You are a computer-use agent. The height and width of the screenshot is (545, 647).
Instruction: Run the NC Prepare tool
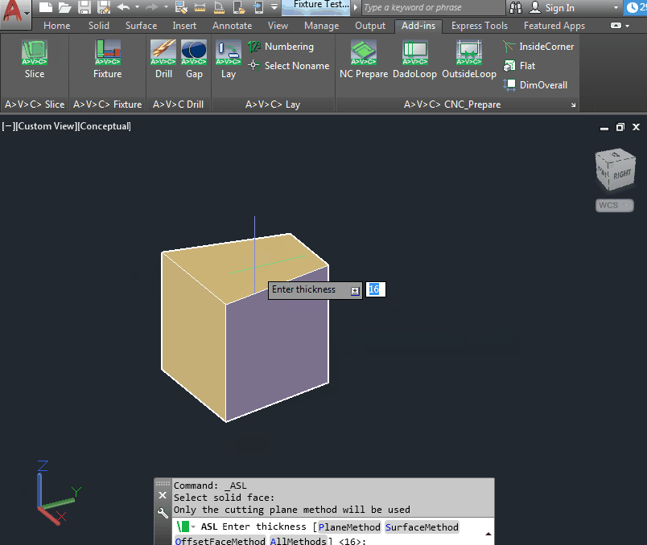[364, 59]
